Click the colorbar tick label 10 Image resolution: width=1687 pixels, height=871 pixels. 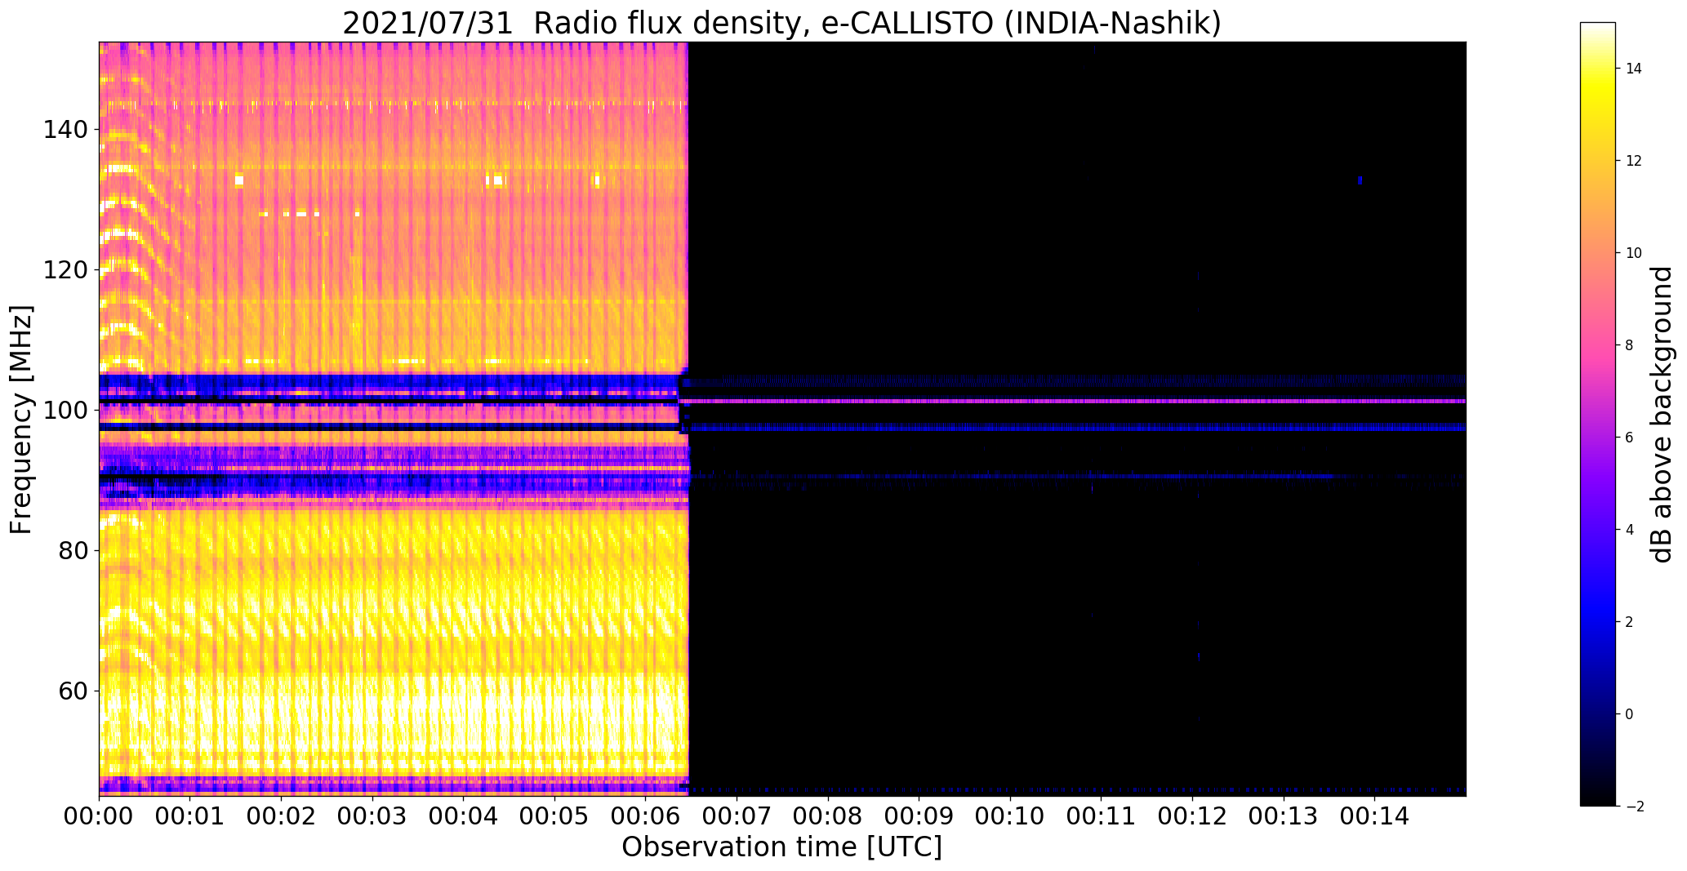tap(1634, 253)
